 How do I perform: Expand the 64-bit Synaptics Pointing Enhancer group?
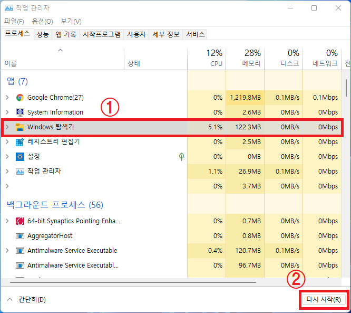7,221
